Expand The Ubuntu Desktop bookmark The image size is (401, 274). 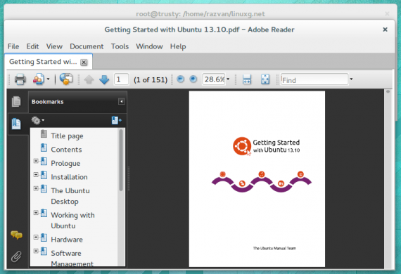pos(36,188)
